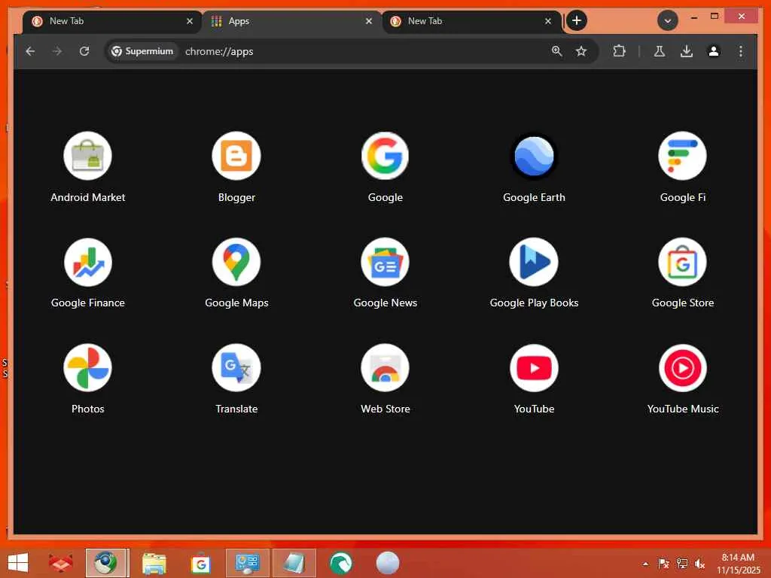Open the Google Fi app
Viewport: 771px width, 578px height.
click(x=682, y=156)
